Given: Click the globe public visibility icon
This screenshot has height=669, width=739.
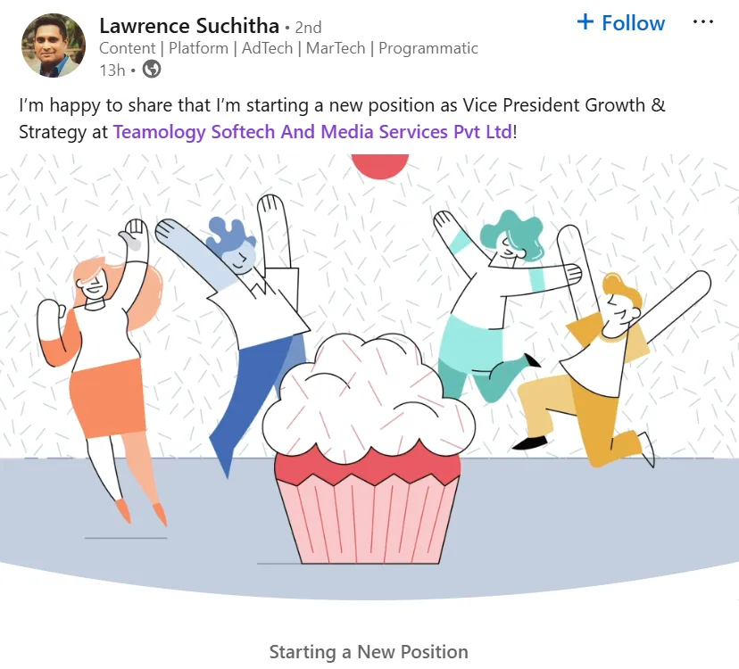Looking at the screenshot, I should [152, 70].
